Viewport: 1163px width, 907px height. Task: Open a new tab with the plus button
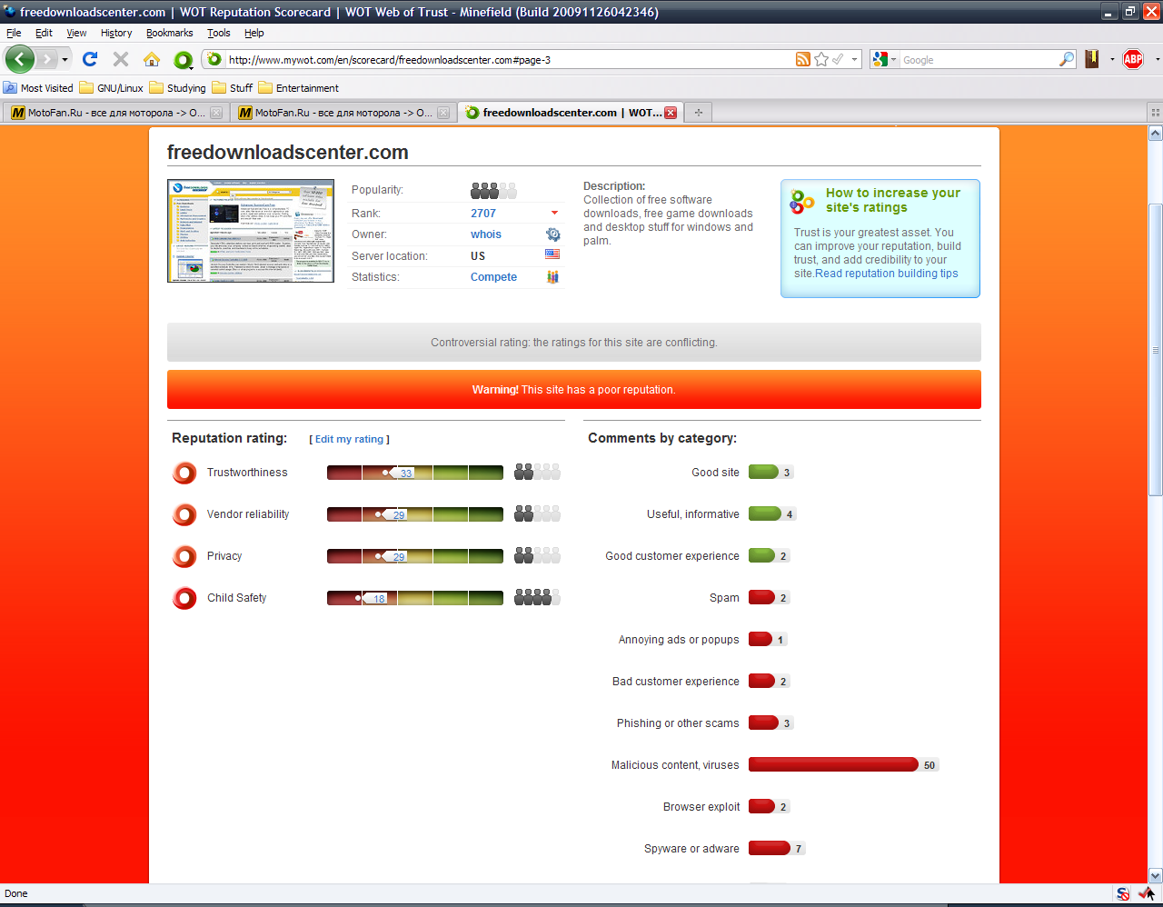699,113
